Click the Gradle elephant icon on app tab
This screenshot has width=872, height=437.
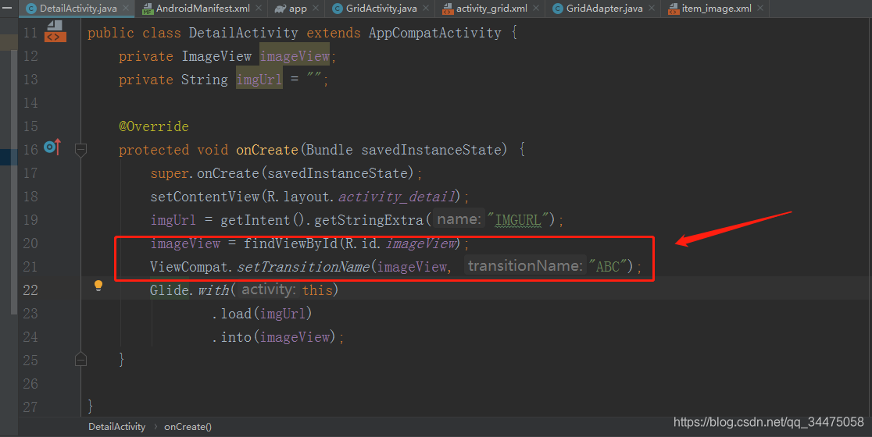(281, 9)
